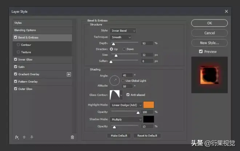Click the Soften value field showing 0
This screenshot has height=151, width=240.
coord(147,61)
